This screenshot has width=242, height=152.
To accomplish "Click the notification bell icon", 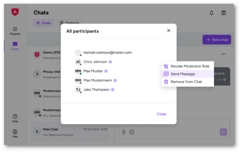I will point(212,13).
